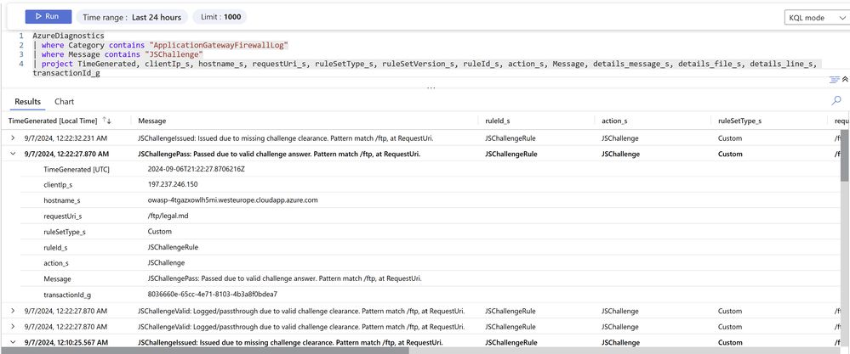Click the ruleSetType_s detail value Custom

tap(159, 231)
